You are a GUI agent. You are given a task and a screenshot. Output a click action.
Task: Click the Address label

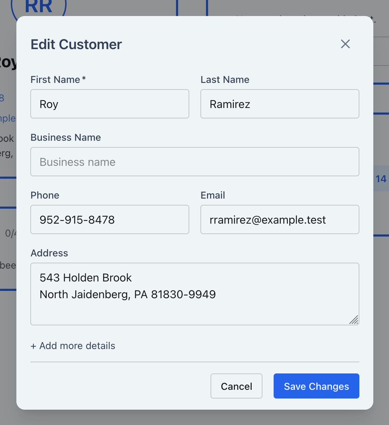pos(49,253)
